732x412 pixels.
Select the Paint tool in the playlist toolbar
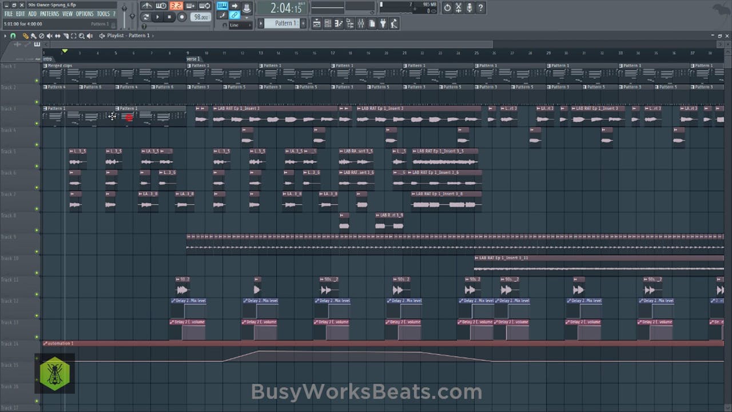click(x=33, y=35)
